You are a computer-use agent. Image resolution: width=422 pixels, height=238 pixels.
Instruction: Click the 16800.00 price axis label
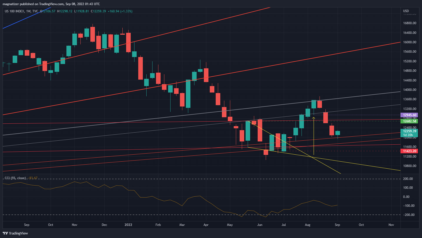[410, 23]
